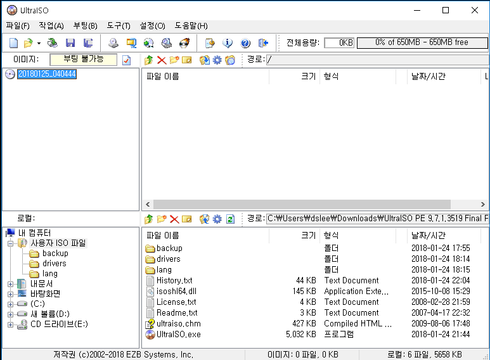The image size is (490, 360).
Task: Sort the local list by the 파일 이름 header
Action: [205, 235]
